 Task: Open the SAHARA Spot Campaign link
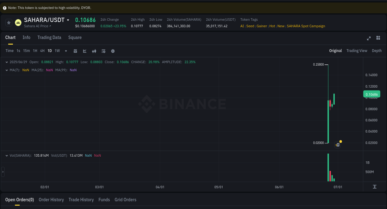306,26
